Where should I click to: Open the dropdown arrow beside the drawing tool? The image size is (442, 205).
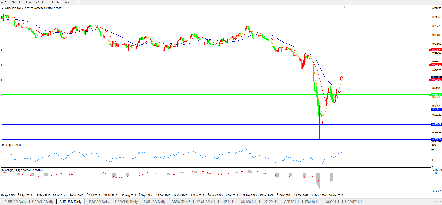pos(5,2)
